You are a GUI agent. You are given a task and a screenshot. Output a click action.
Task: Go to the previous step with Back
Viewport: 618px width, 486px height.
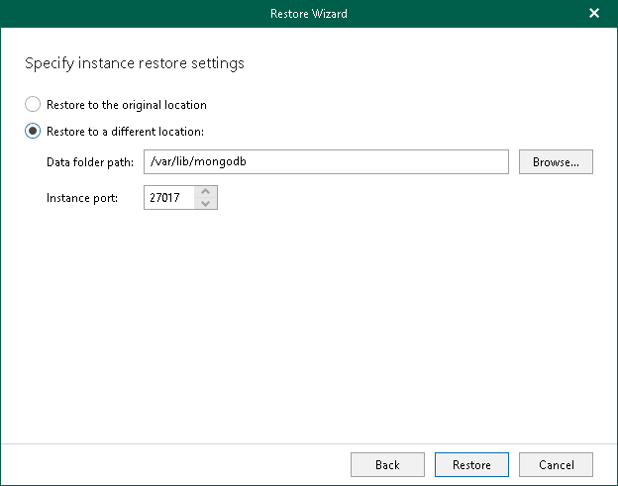coord(387,464)
